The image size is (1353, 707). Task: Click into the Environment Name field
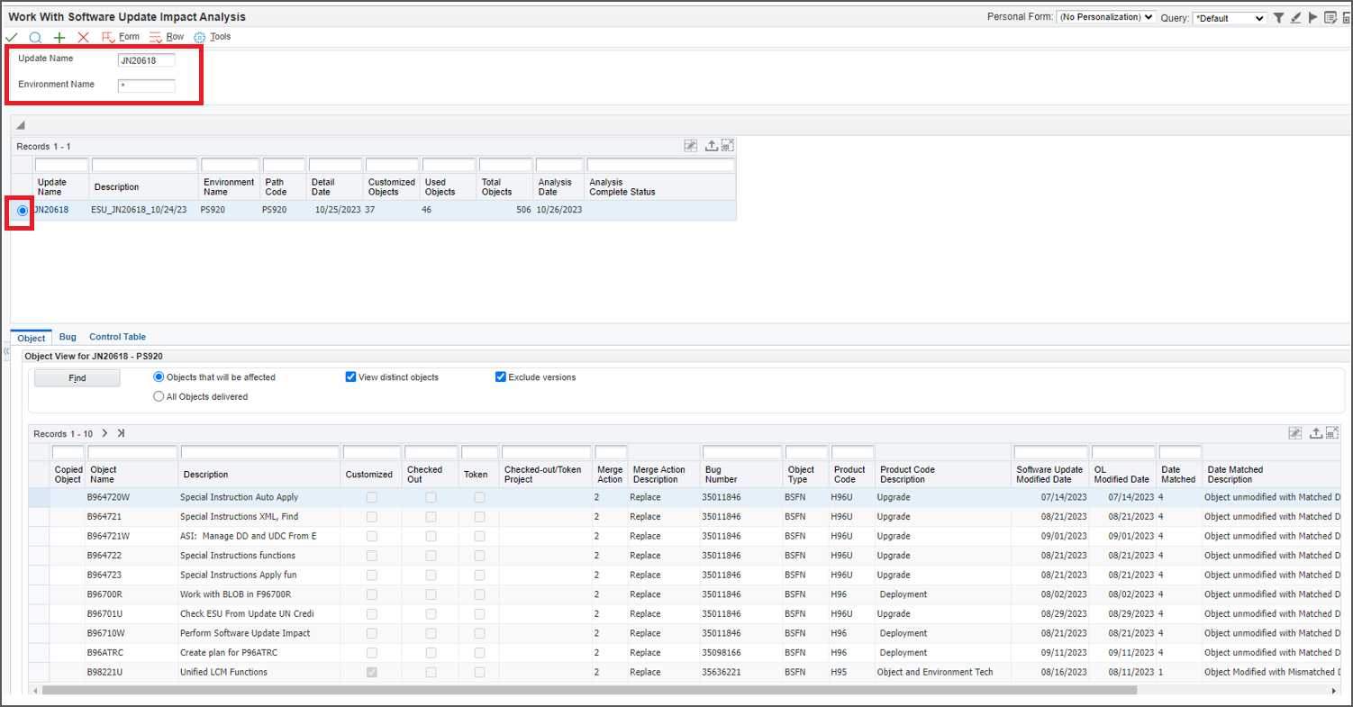[147, 86]
